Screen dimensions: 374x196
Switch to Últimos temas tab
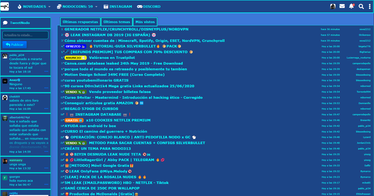[117, 22]
